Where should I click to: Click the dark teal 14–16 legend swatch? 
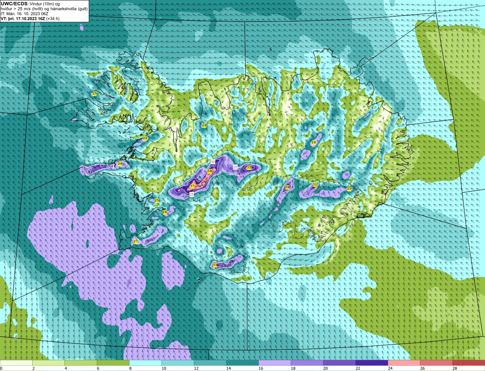pos(242,363)
